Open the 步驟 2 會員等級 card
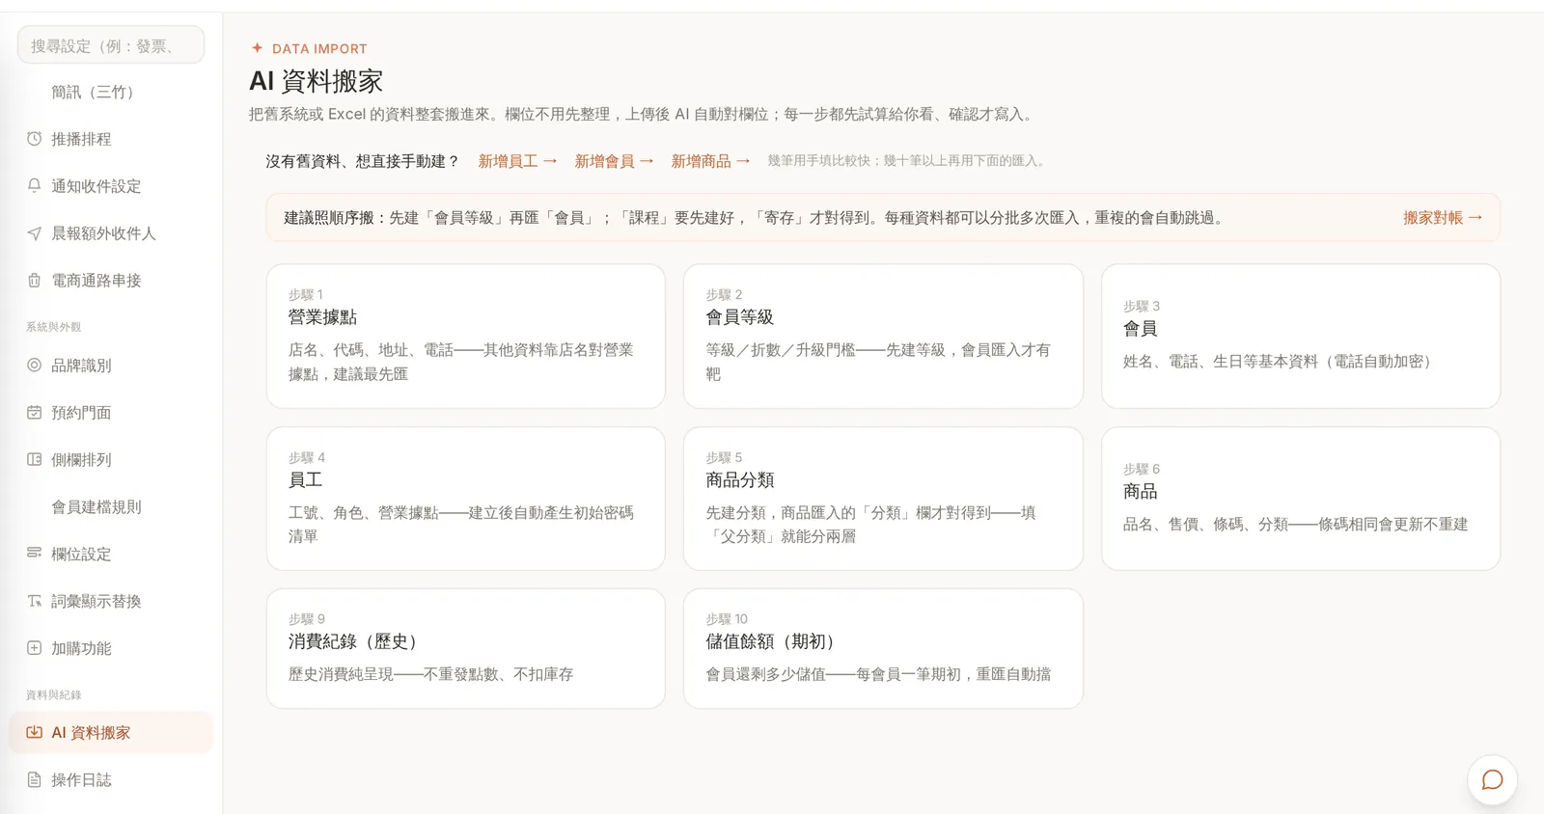This screenshot has width=1544, height=814. pyautogui.click(x=883, y=336)
